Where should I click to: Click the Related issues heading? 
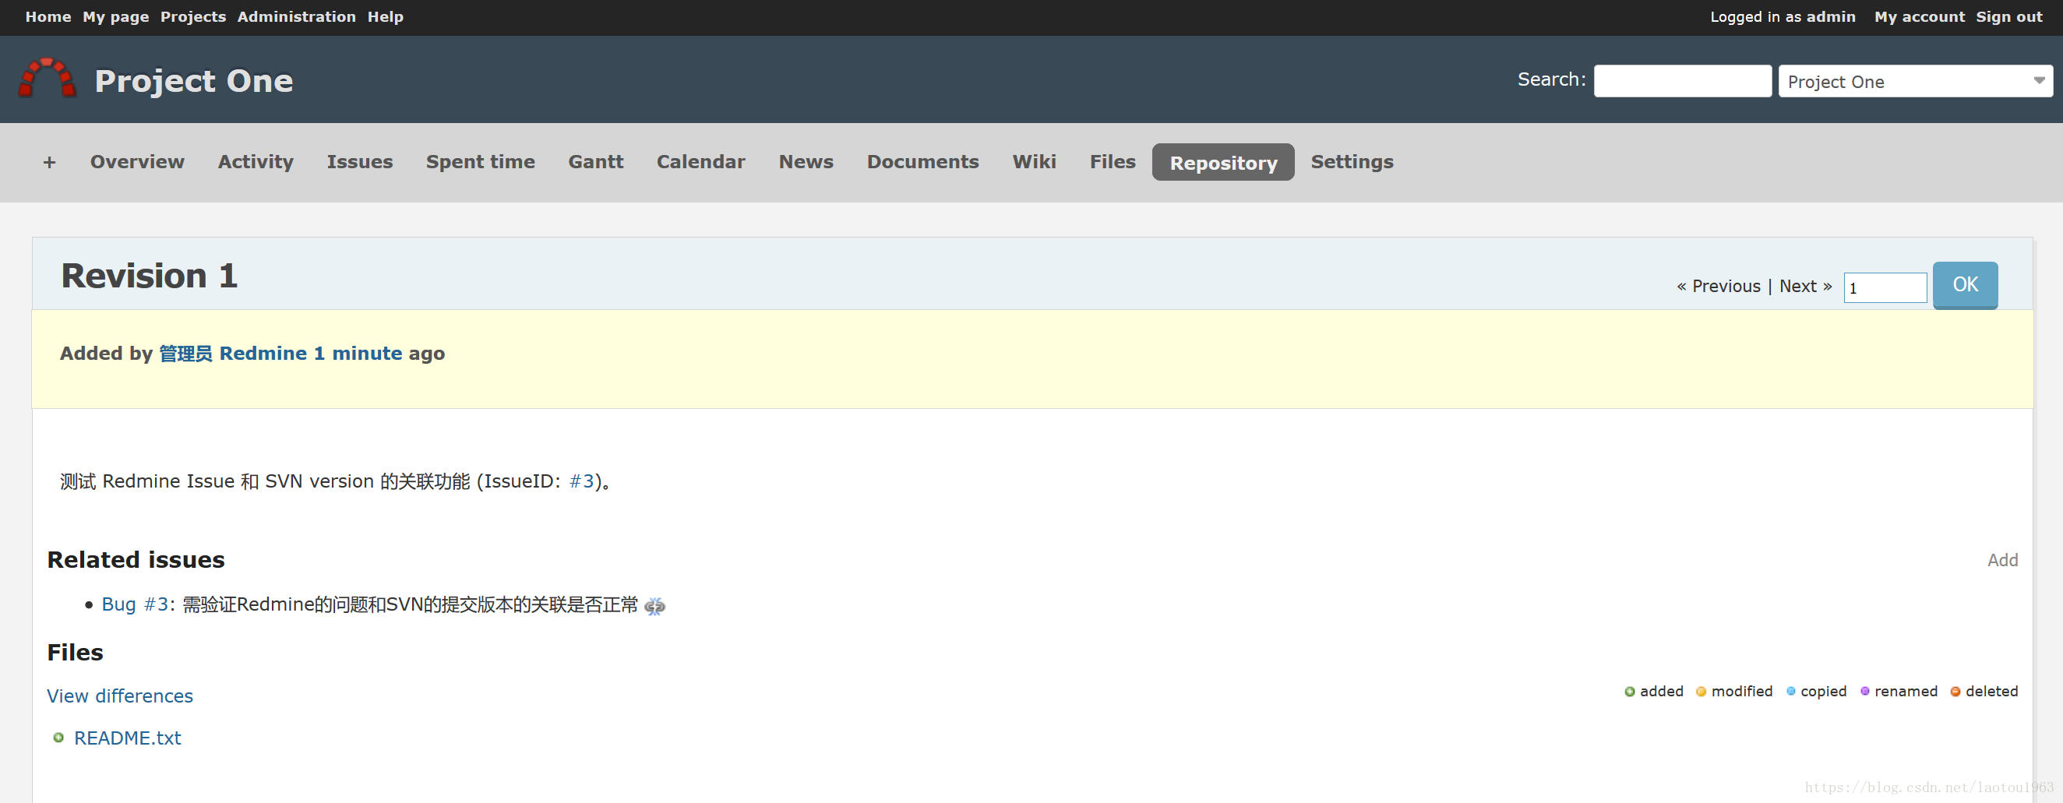coord(136,560)
